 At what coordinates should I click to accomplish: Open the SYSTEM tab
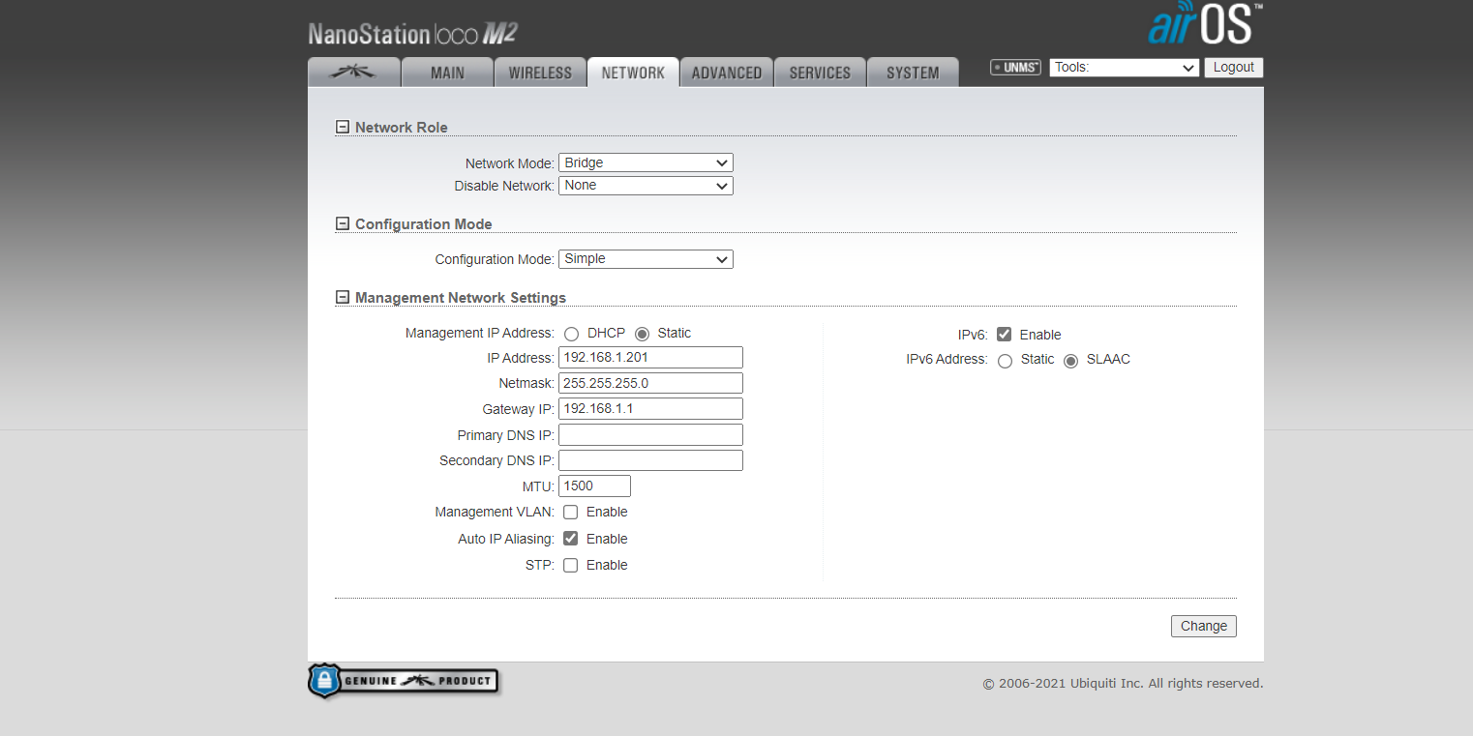click(x=913, y=73)
